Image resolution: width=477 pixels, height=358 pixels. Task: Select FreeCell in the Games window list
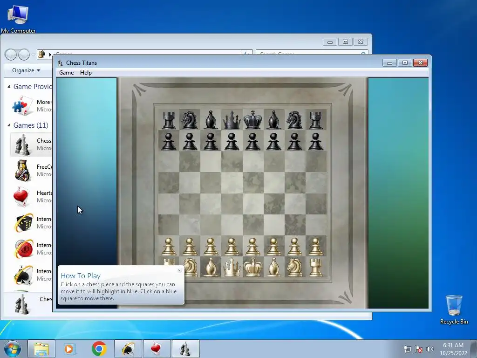click(x=31, y=171)
